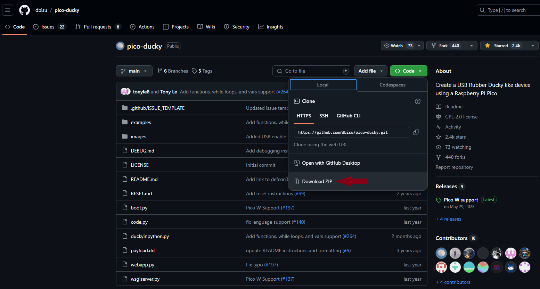Click the file icon beside LICENSE
The height and width of the screenshot is (289, 540).
click(x=125, y=165)
